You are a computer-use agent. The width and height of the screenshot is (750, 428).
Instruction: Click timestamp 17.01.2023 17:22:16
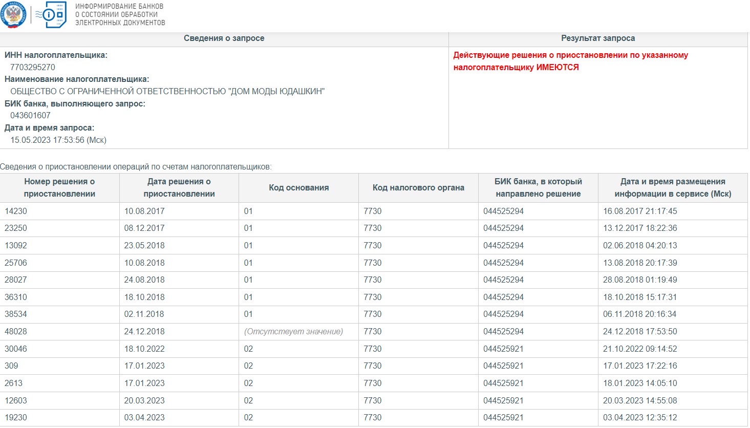pos(640,366)
